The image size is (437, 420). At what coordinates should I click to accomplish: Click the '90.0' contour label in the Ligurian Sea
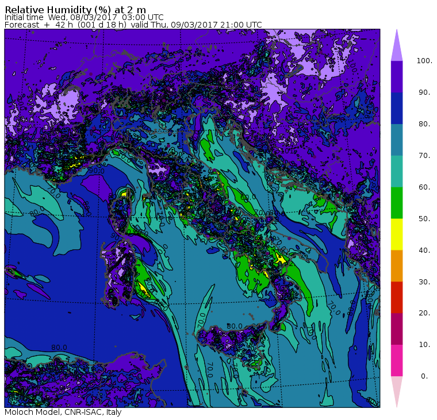point(97,171)
